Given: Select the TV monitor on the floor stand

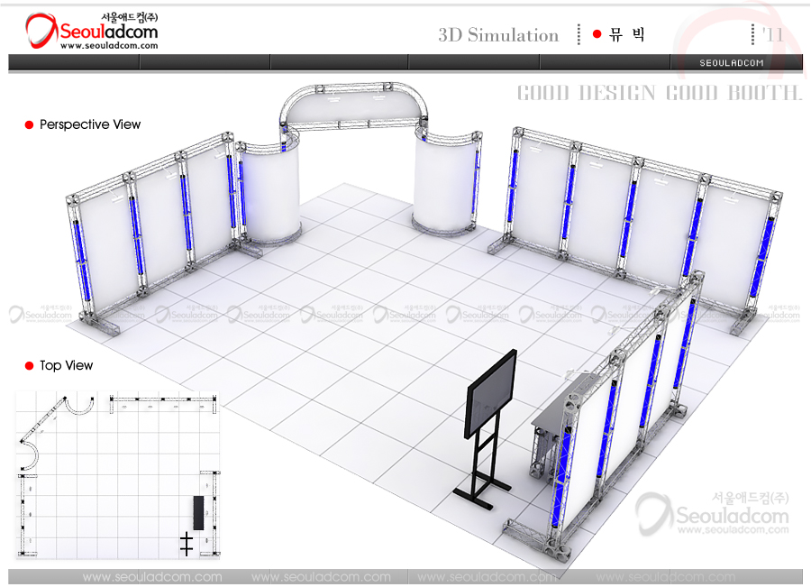Looking at the screenshot, I should click(x=491, y=392).
